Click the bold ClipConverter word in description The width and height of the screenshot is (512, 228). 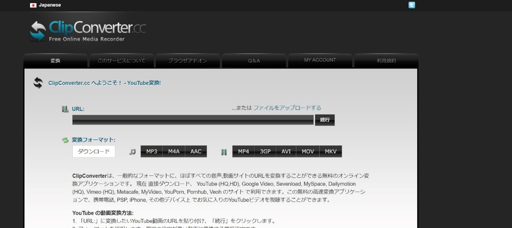[90, 176]
